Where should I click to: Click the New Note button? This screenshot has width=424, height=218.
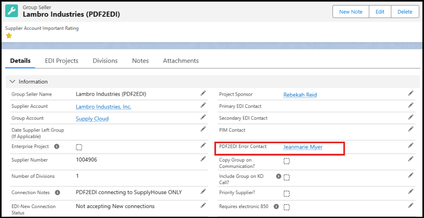pyautogui.click(x=351, y=12)
